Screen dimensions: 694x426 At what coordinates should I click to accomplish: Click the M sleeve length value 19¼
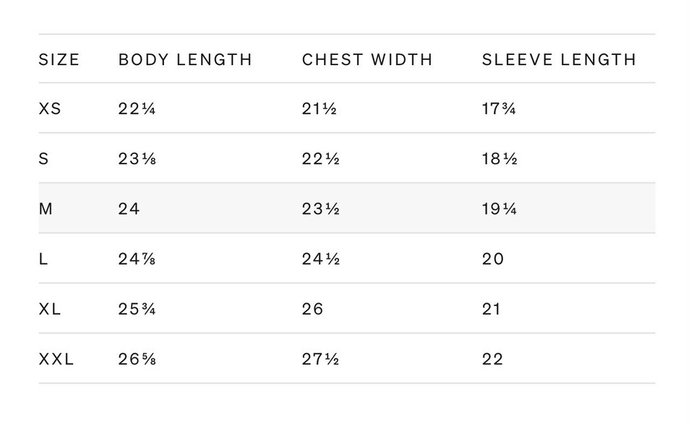point(500,209)
